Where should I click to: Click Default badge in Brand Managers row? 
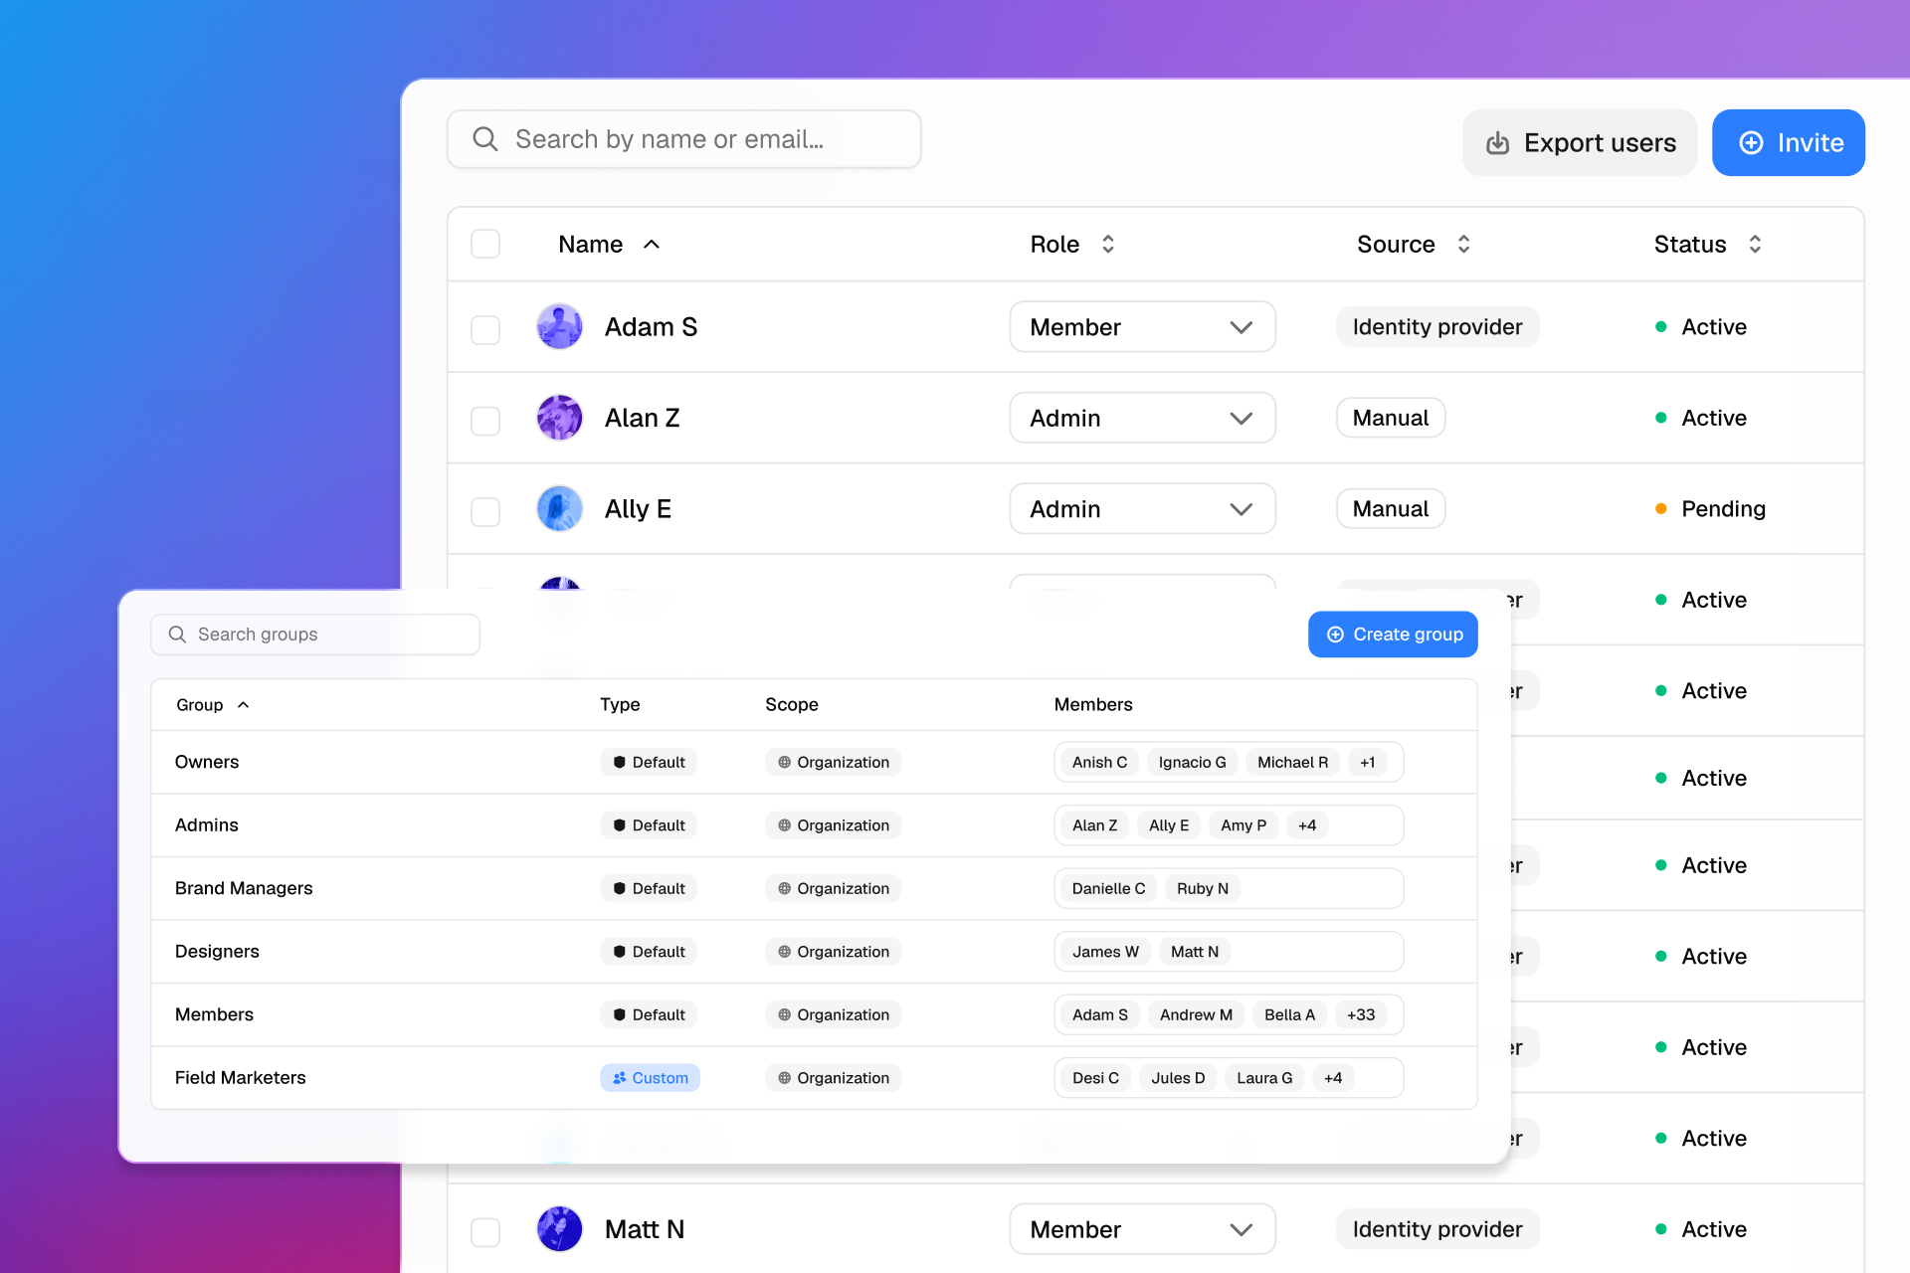(649, 888)
